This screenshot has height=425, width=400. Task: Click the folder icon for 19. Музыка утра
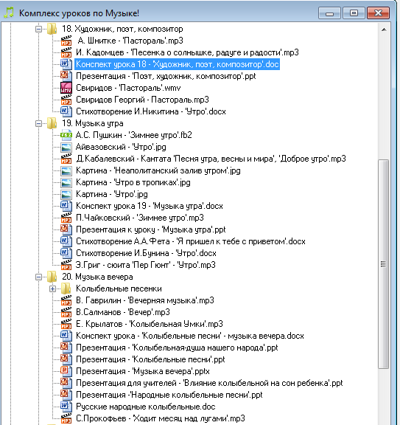tap(52, 123)
